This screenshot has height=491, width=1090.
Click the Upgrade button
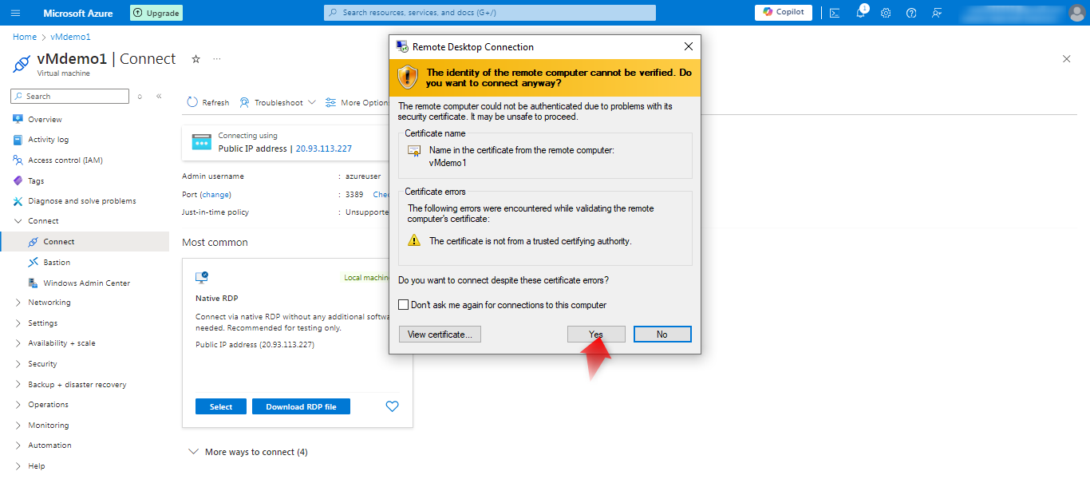point(156,13)
